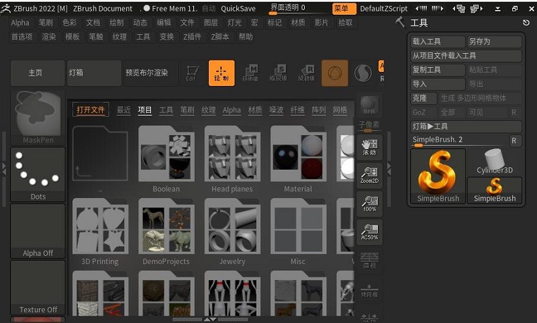Toggle the orange sphere gizmo button
This screenshot has height=323, width=537.
[335, 73]
